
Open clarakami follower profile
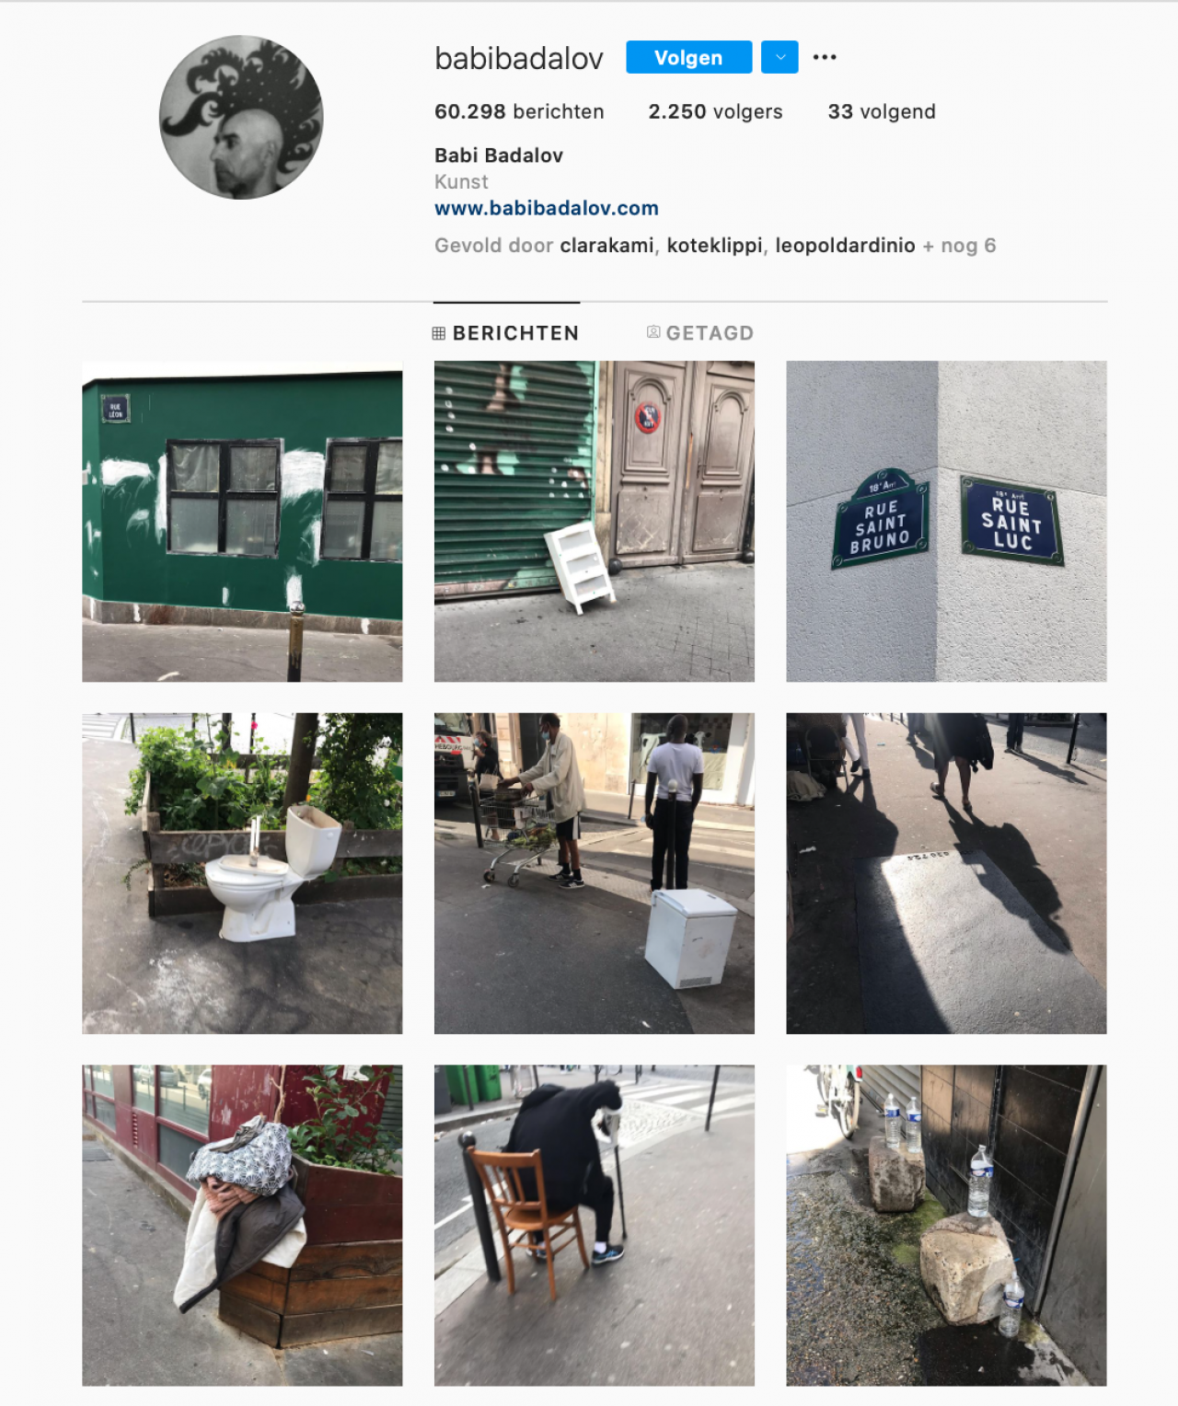tap(606, 246)
